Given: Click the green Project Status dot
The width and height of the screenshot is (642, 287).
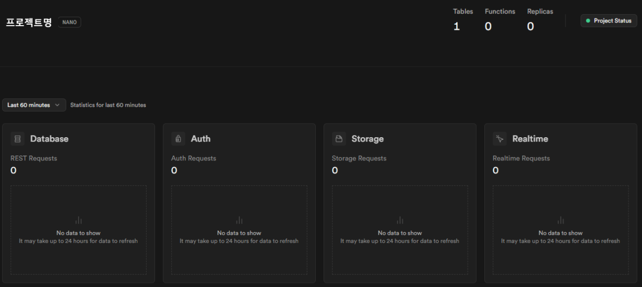Looking at the screenshot, I should [x=588, y=21].
